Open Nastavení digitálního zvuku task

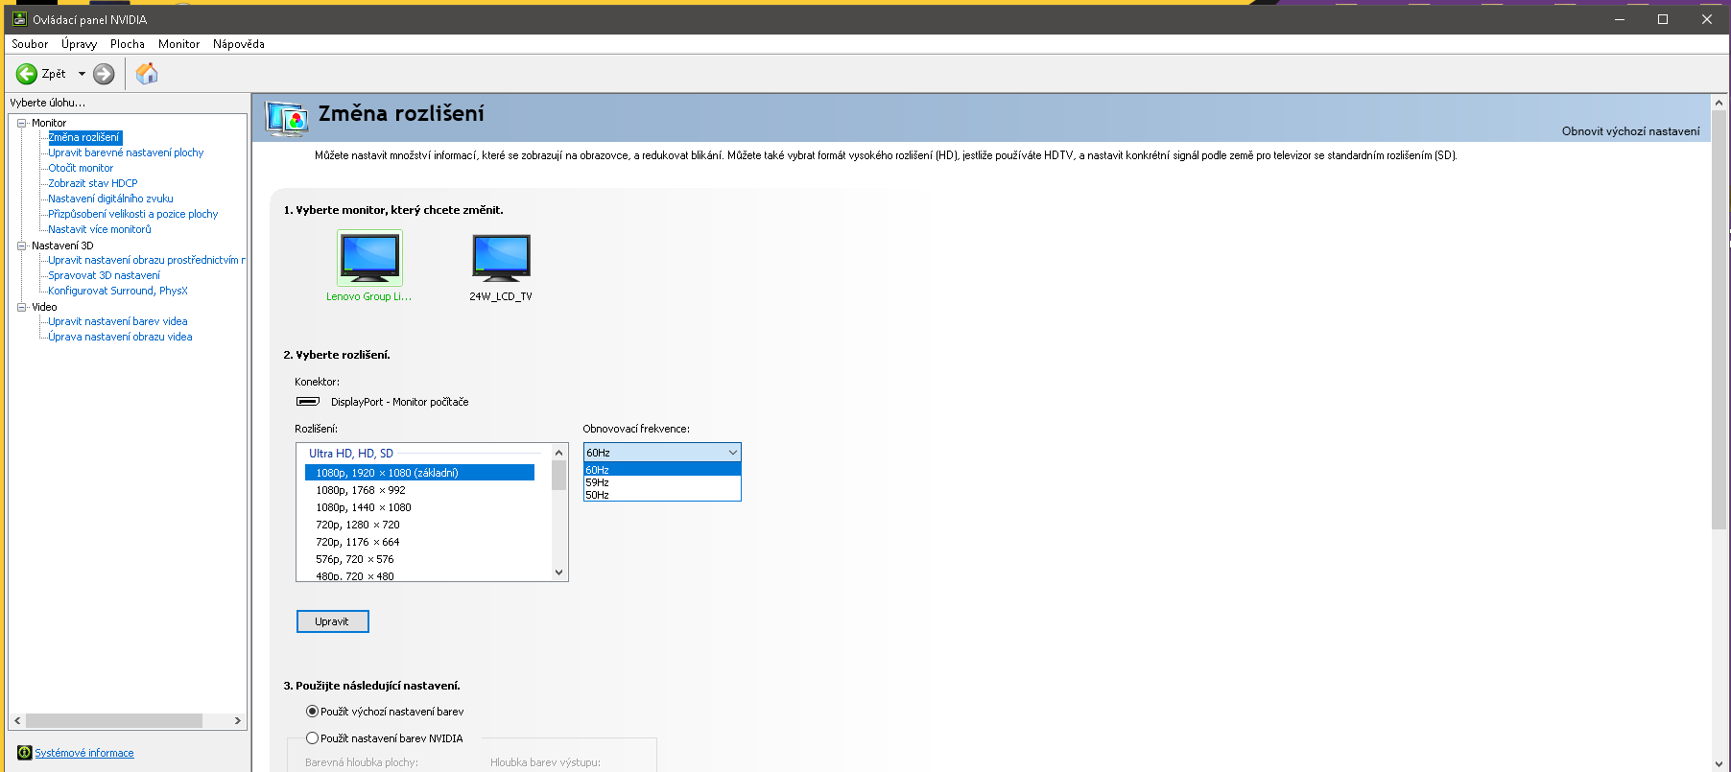click(110, 199)
